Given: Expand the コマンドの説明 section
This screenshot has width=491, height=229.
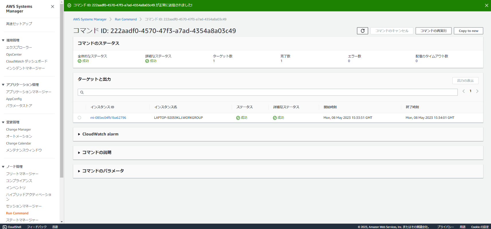Looking at the screenshot, I should 95,153.
